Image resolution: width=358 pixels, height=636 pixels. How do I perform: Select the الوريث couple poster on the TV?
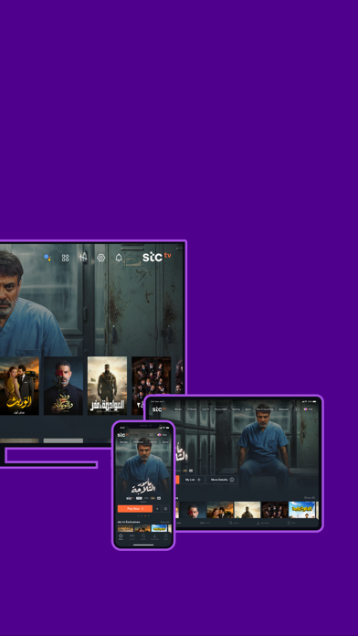(x=19, y=386)
